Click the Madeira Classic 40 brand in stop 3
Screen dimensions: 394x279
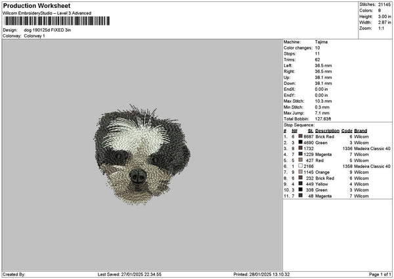point(372,148)
